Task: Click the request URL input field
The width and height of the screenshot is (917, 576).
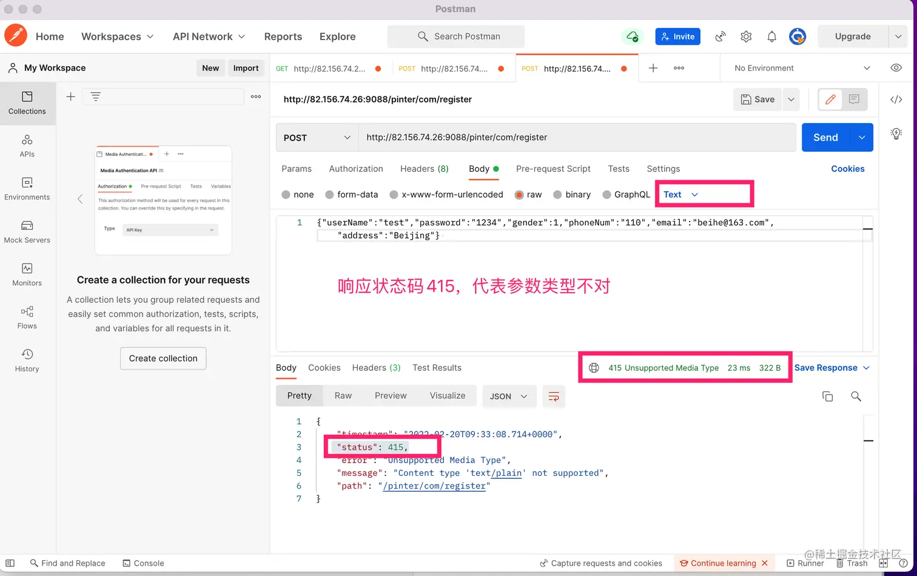Action: pyautogui.click(x=577, y=138)
